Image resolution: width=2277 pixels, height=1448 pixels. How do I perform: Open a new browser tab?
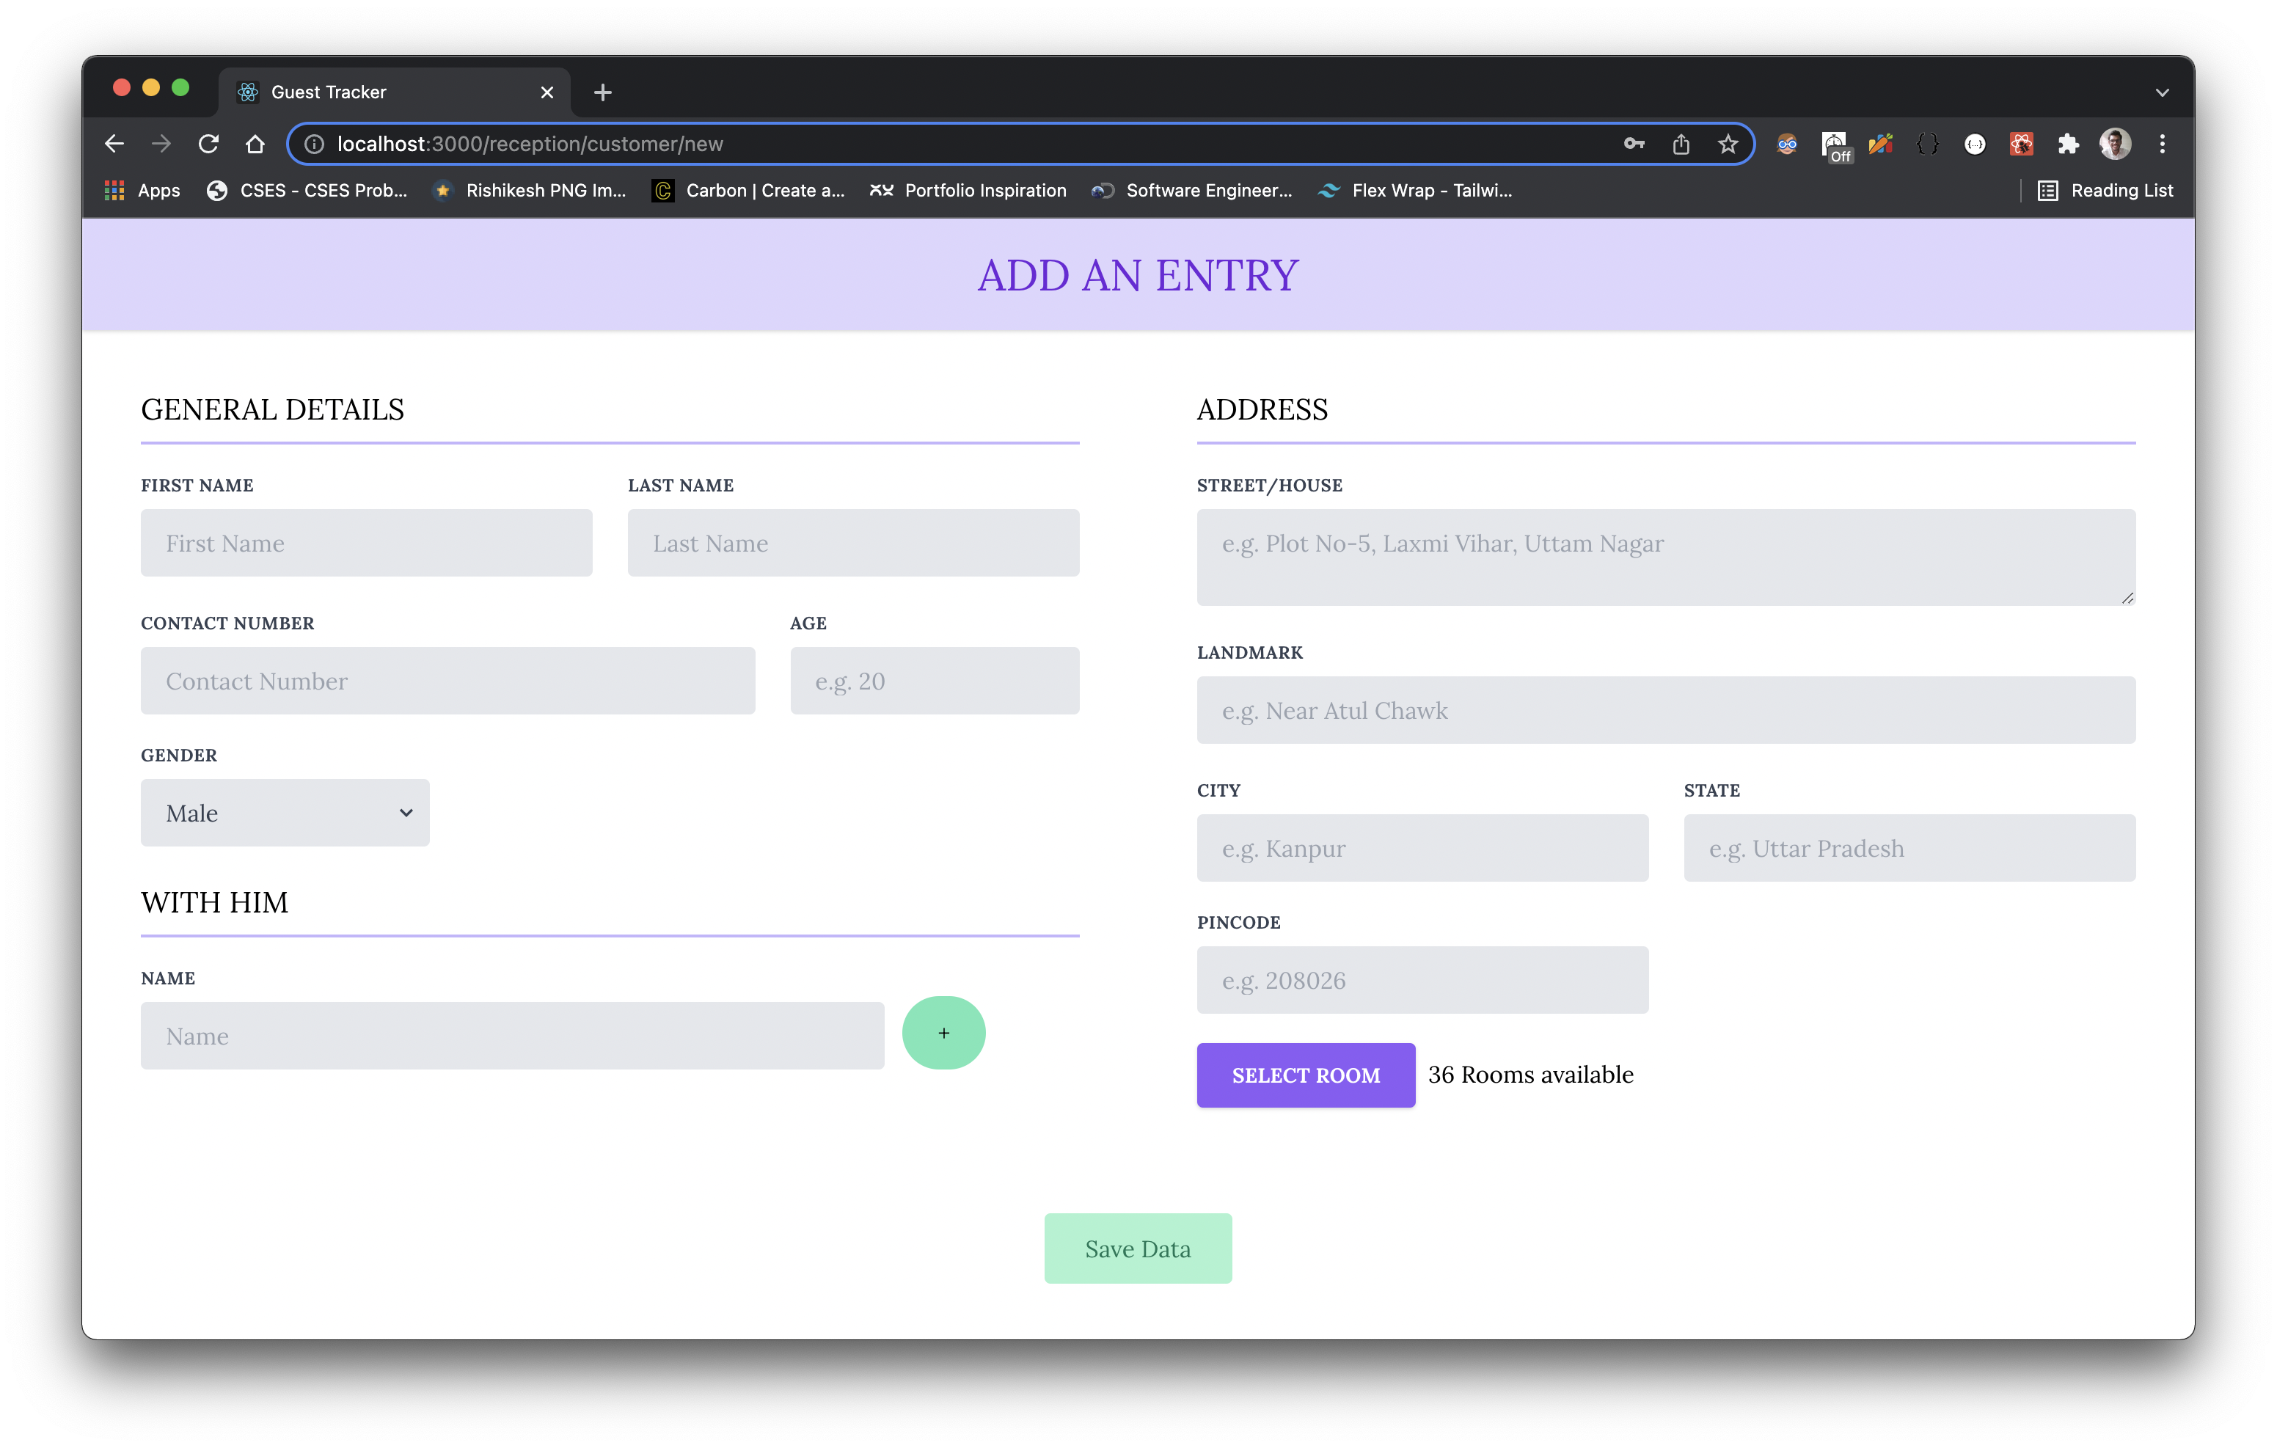coord(602,92)
